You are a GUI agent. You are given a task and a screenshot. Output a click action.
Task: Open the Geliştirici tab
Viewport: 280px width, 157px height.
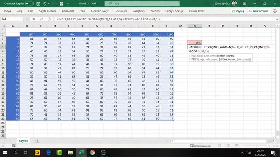(x=139, y=11)
